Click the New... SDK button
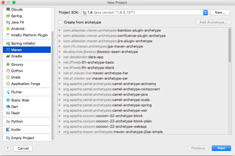Viewport: 235px width, 156px height. 220,13
